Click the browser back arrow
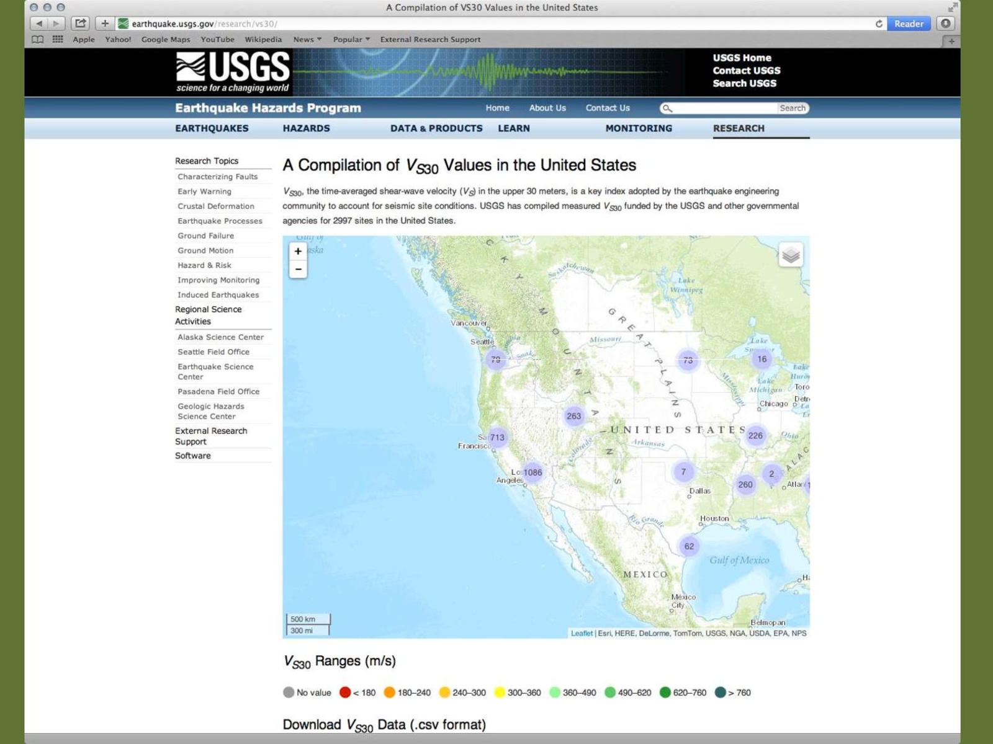The height and width of the screenshot is (744, 993). [x=40, y=24]
